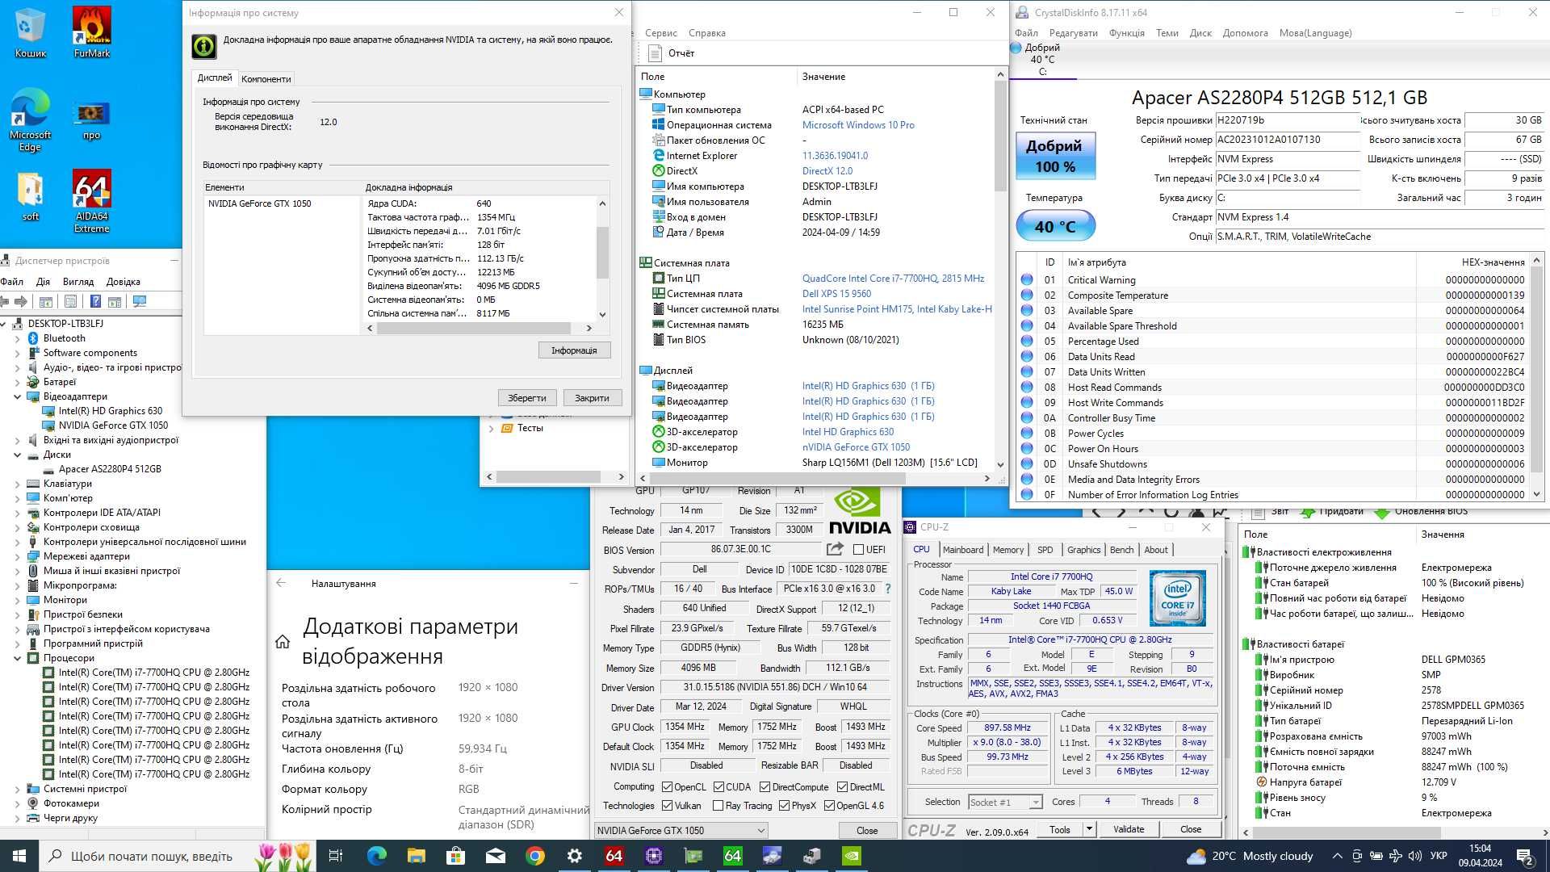Expand the Клавіатури node in Device Manager

point(18,484)
